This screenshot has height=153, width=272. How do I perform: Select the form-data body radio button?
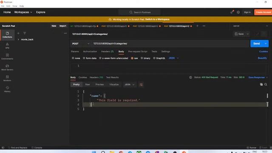[84, 58]
